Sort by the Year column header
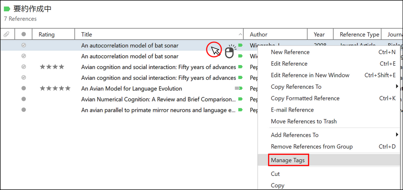 [x=319, y=34]
